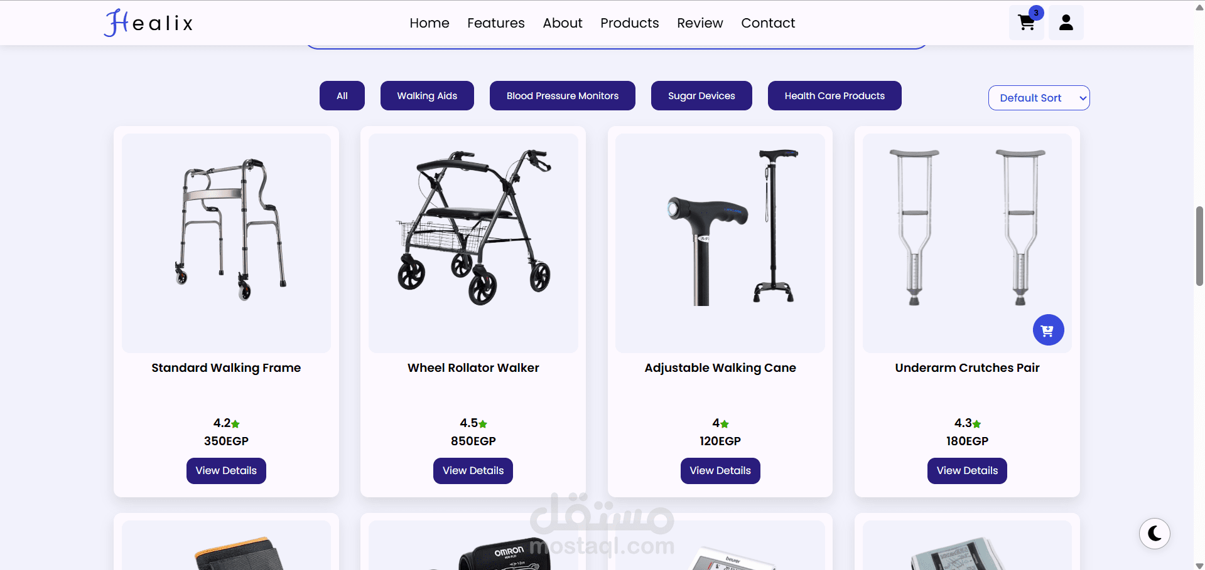Click the cart badge showing 3
The height and width of the screenshot is (570, 1205).
[x=1036, y=13]
